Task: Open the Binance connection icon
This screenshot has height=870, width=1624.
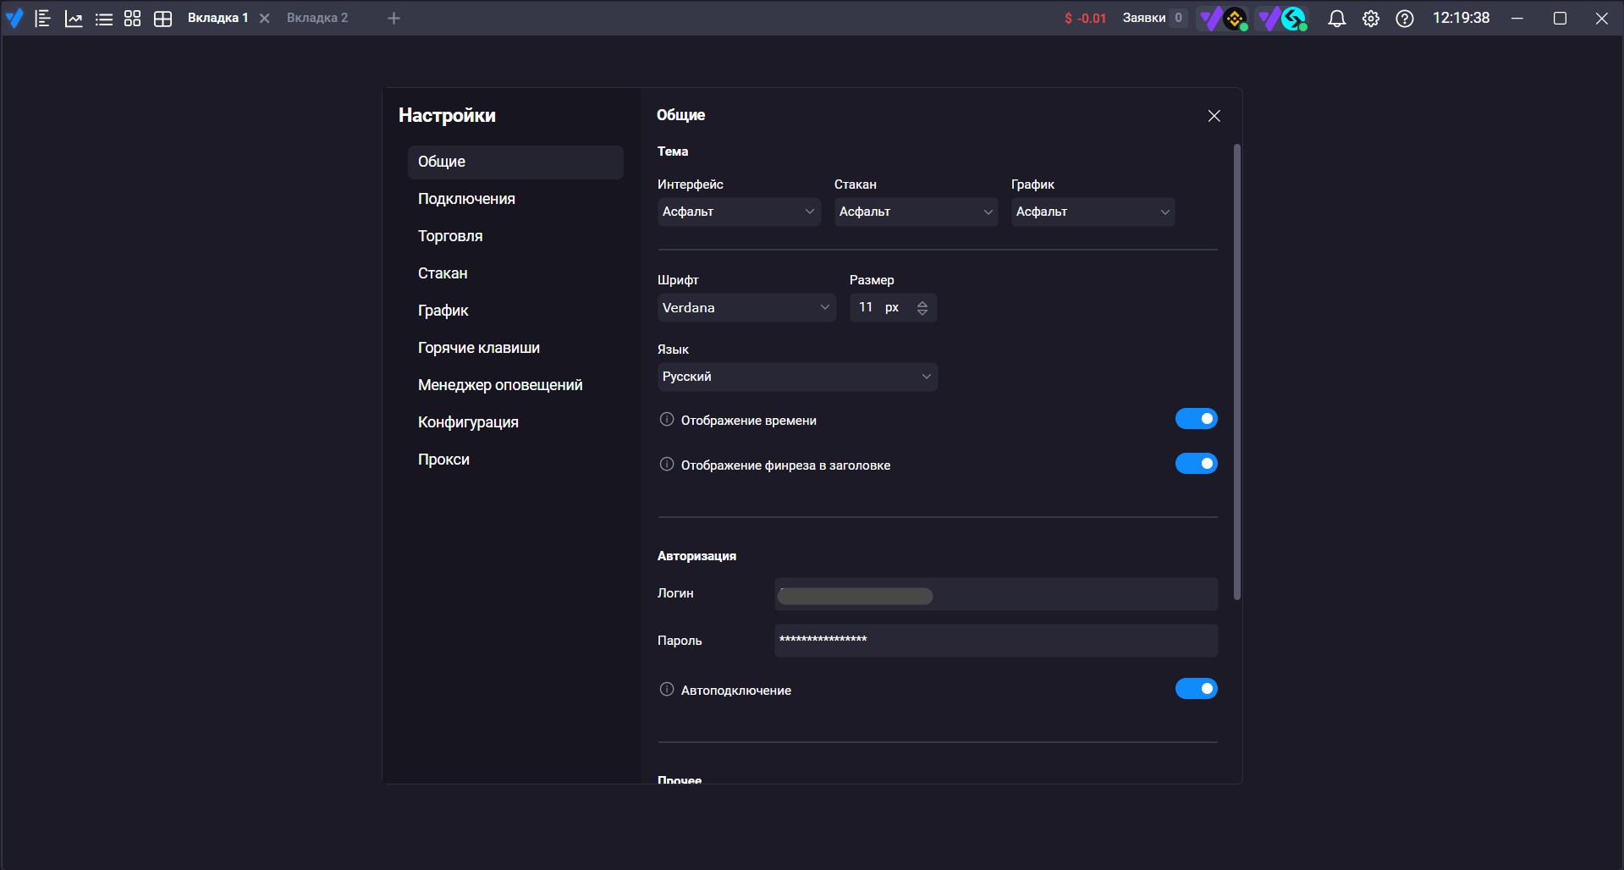Action: (x=1235, y=19)
